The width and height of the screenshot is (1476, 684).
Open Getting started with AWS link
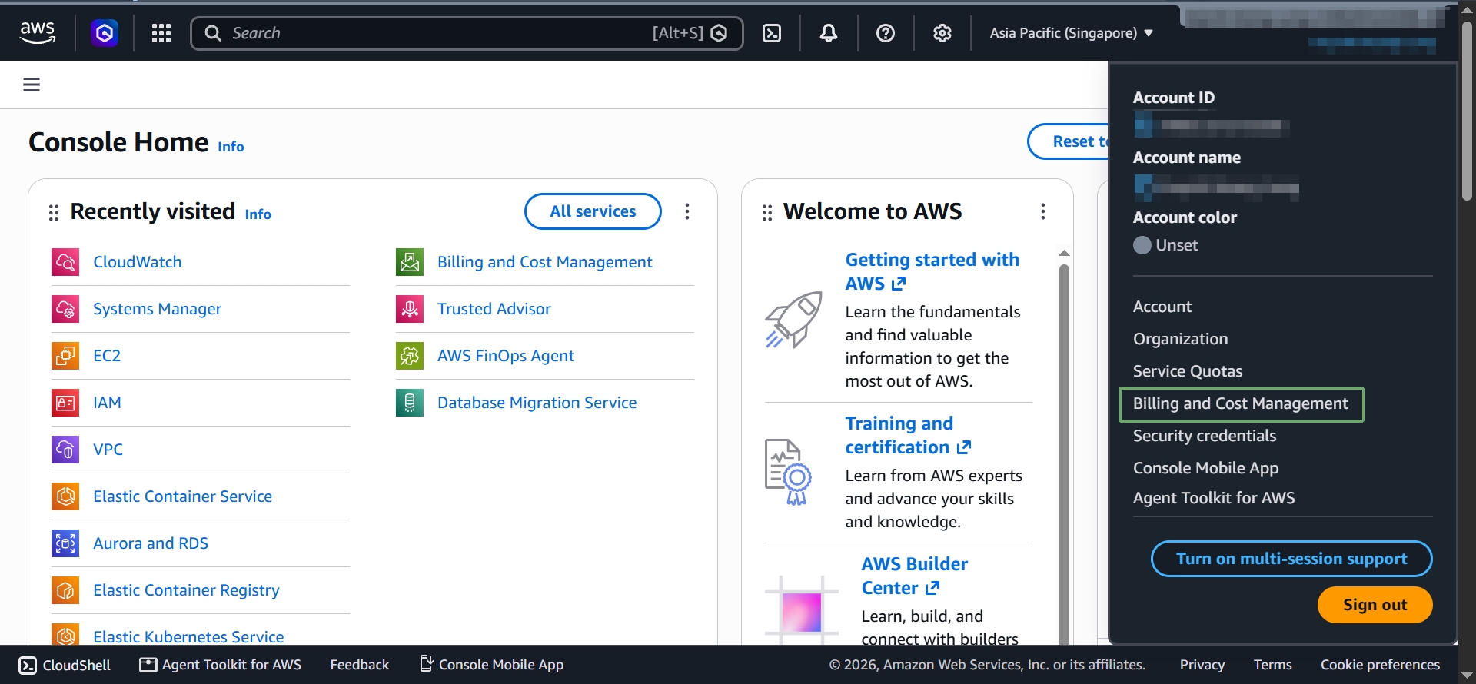(932, 271)
